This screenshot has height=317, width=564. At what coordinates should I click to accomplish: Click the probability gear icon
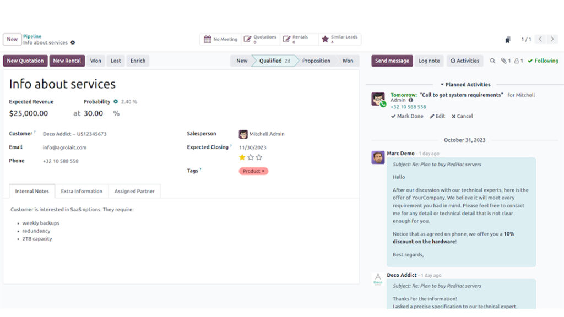point(116,102)
